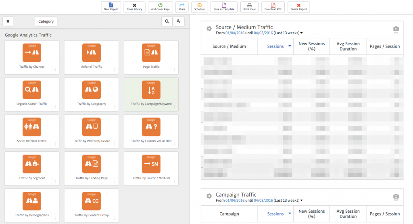Click Source / Medium column header

click(229, 46)
